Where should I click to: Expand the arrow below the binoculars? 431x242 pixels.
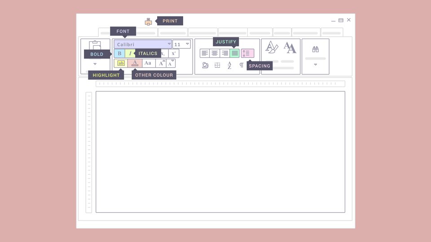point(315,65)
